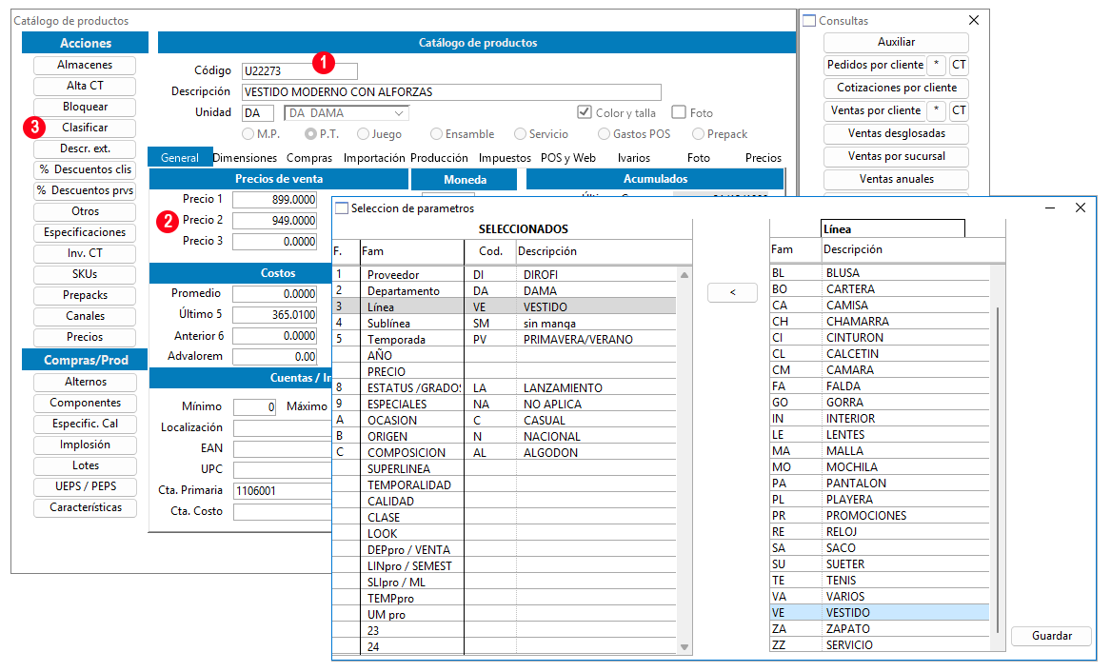Click the Precio 2 input field

click(275, 220)
